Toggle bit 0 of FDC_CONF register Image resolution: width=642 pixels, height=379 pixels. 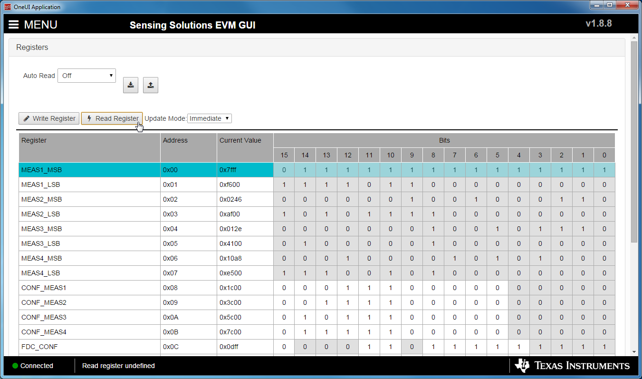(x=604, y=347)
